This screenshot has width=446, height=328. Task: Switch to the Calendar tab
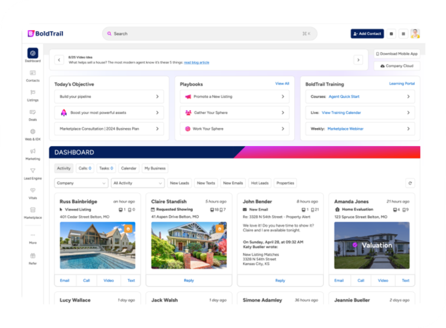point(128,169)
